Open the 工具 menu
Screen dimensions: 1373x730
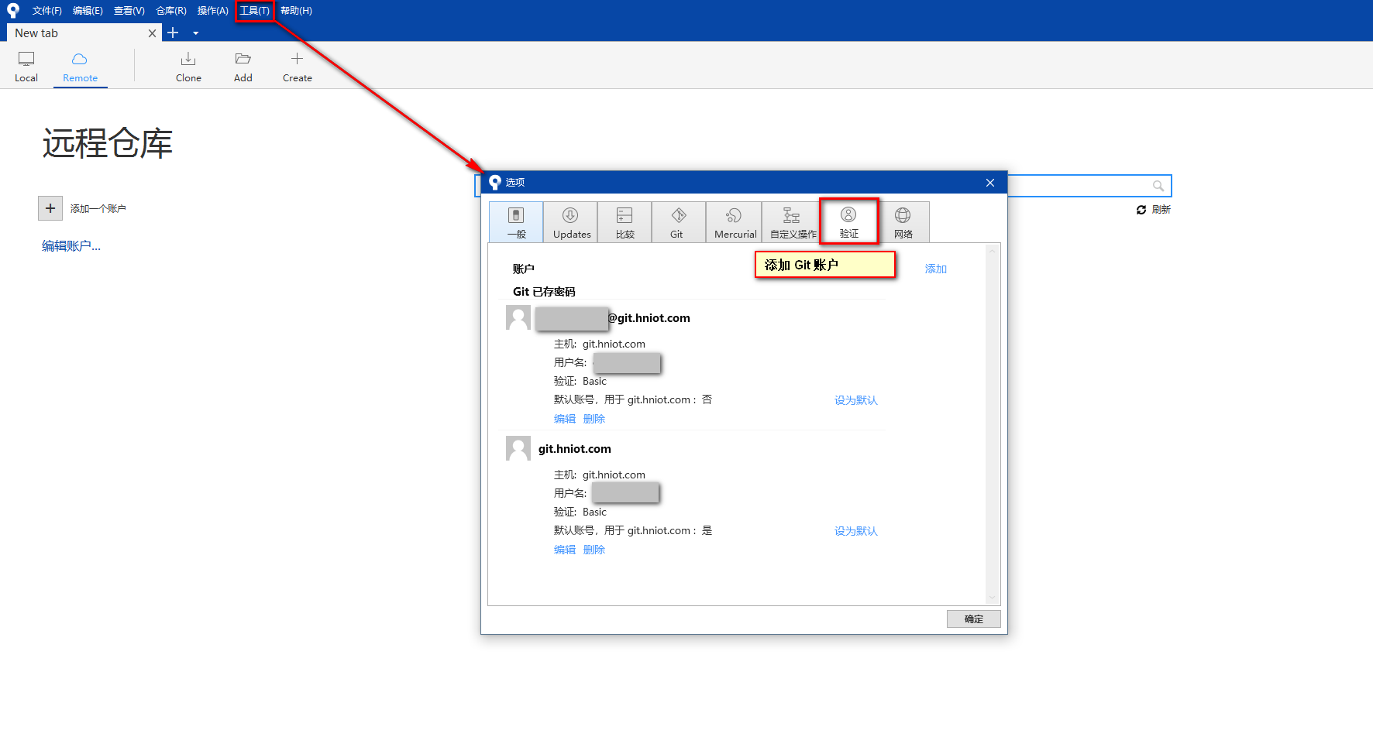[x=253, y=10]
